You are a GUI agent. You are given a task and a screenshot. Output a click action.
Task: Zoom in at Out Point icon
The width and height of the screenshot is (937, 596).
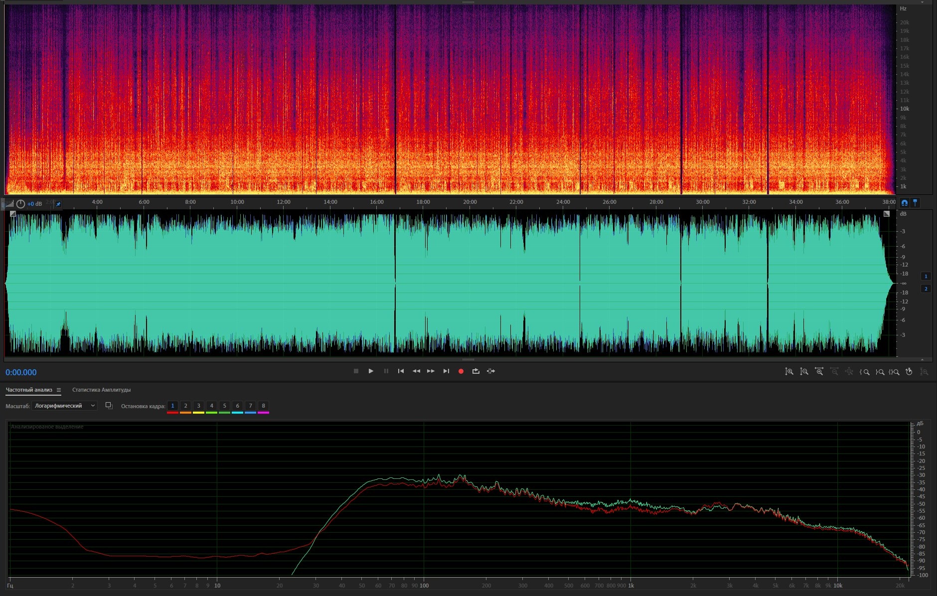pos(880,372)
